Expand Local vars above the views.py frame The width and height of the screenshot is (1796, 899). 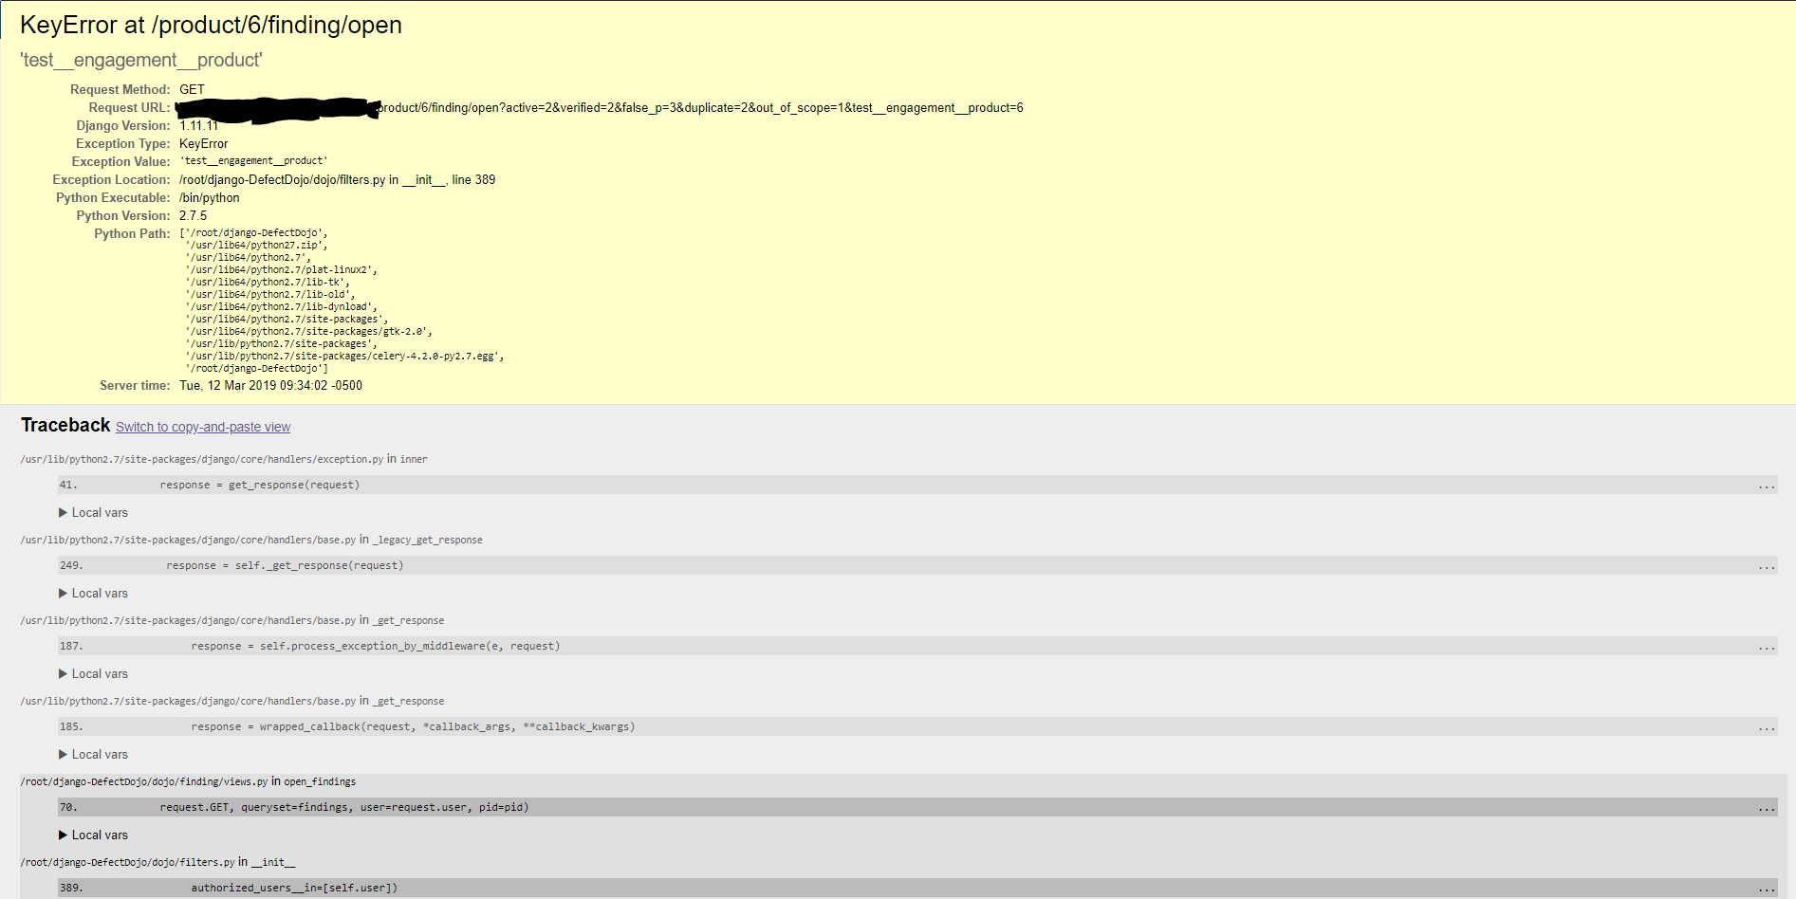click(93, 754)
